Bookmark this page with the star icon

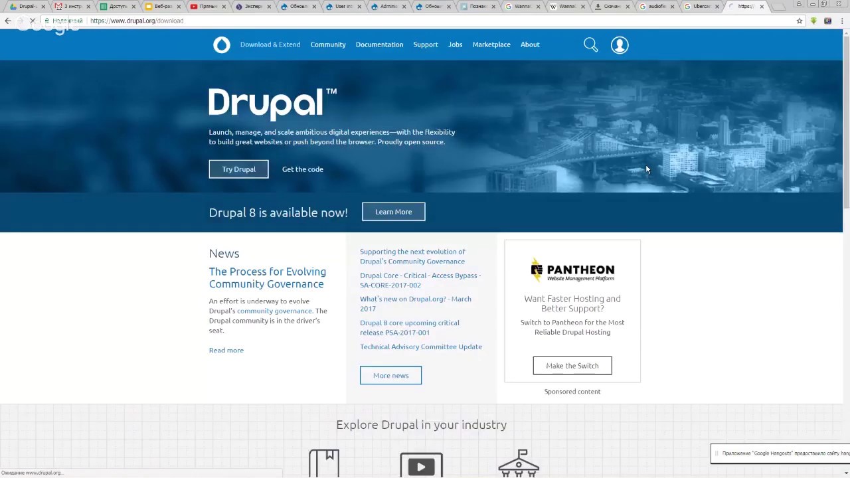pos(800,21)
